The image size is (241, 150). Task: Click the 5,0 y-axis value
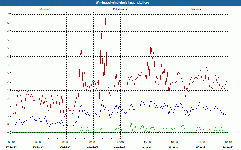click(x=9, y=48)
